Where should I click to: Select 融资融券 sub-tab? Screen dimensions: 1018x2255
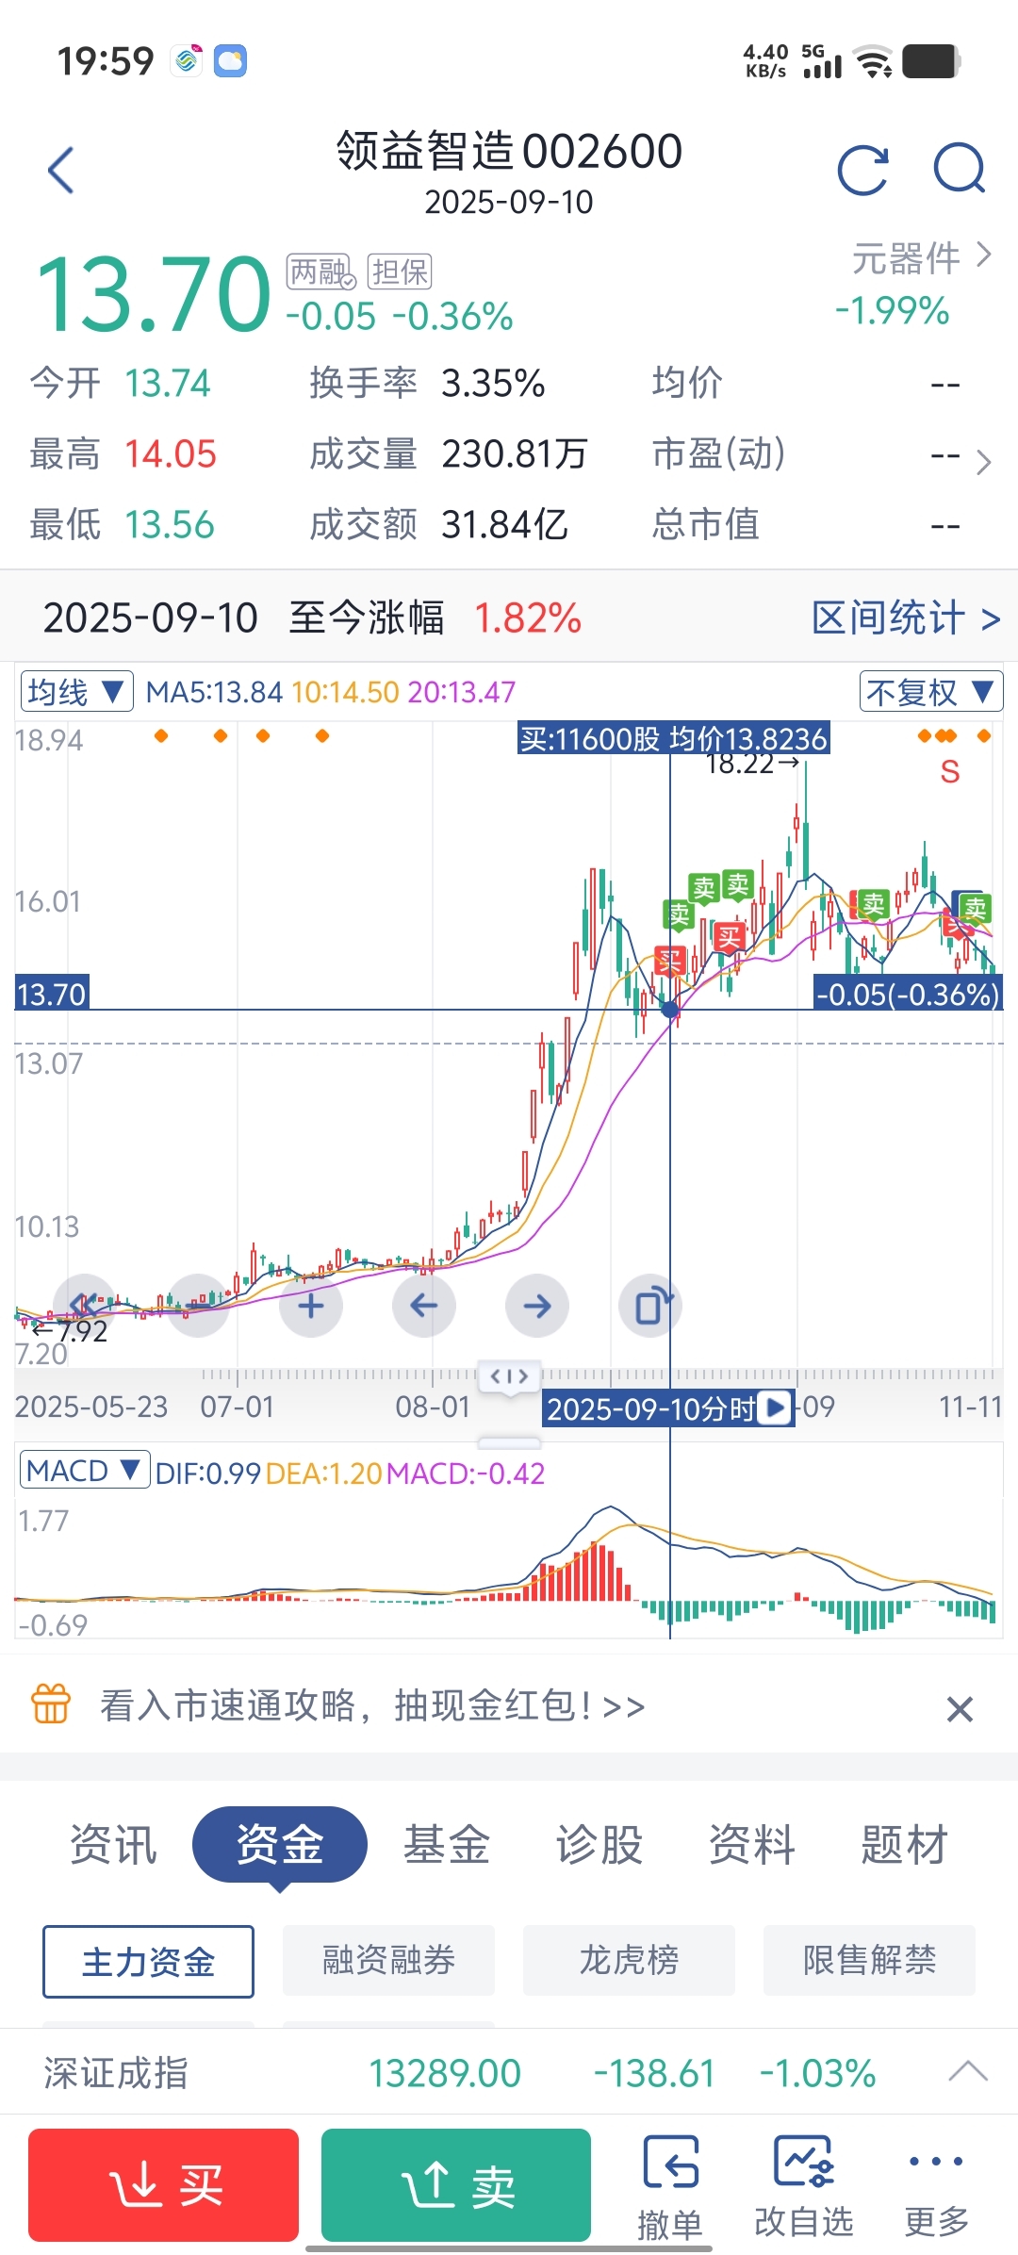[x=388, y=1960]
